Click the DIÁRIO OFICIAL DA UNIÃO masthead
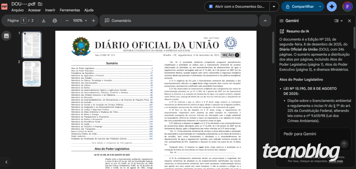Screen dimensions: 356x169 [157, 45]
